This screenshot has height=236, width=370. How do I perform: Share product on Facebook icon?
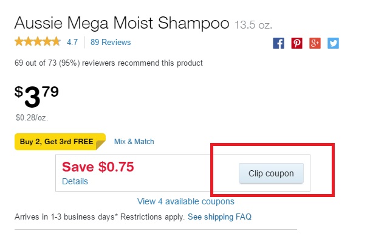(278, 43)
